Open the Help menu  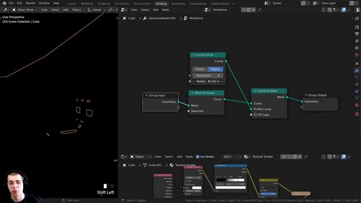(56, 3)
